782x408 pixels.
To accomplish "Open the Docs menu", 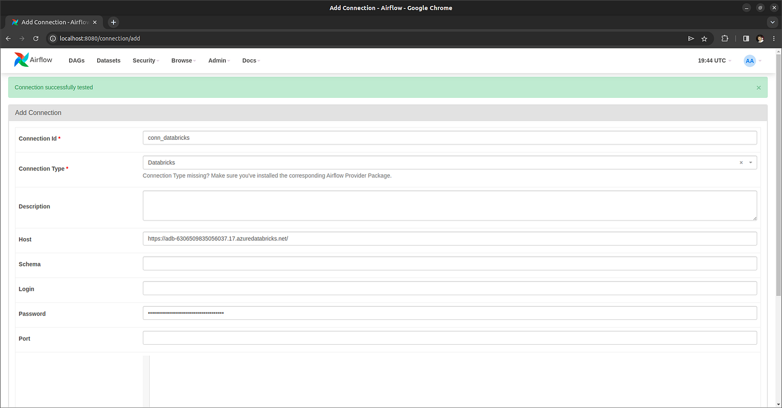I will (250, 60).
